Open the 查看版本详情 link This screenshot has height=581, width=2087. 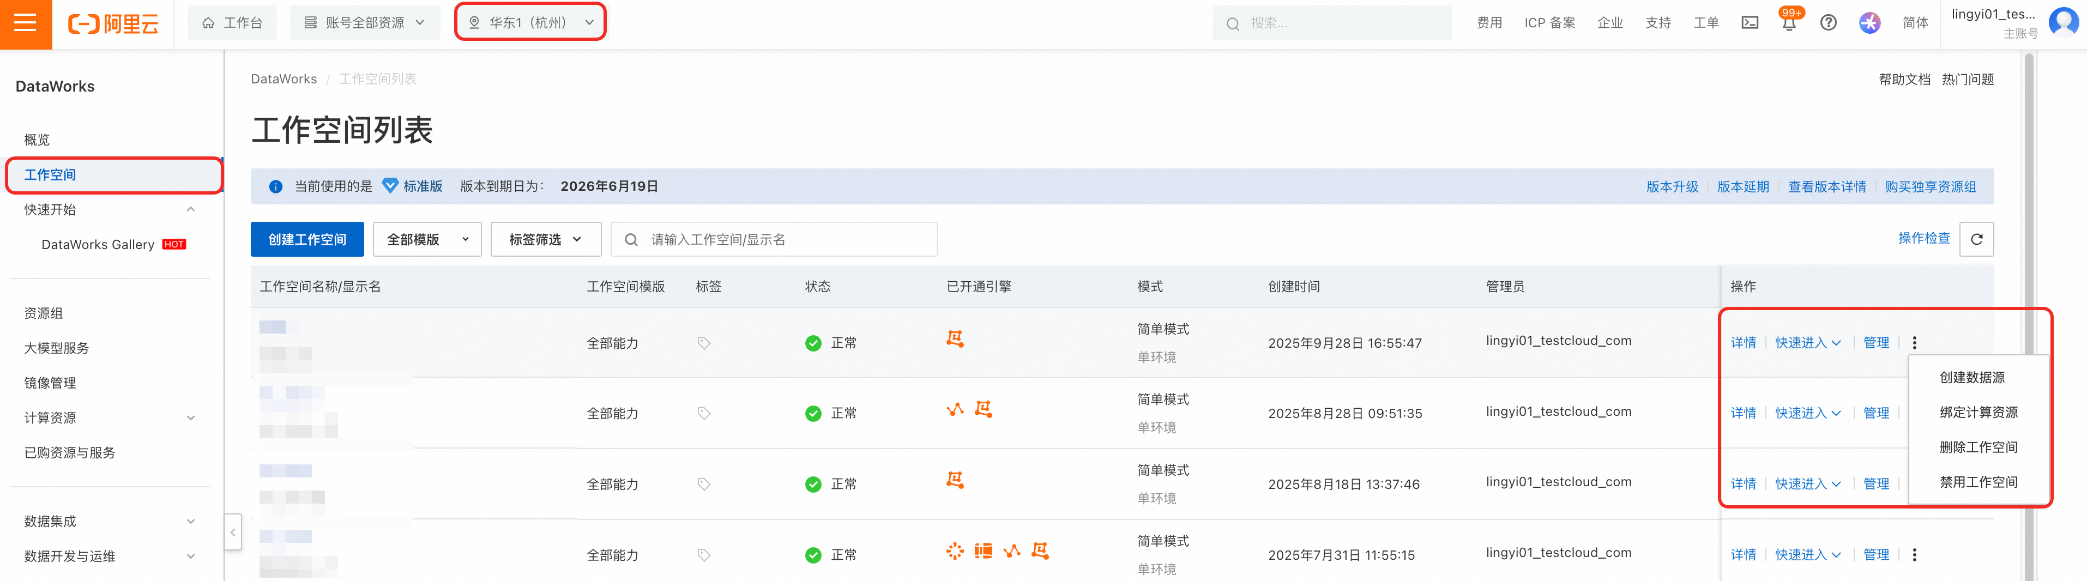[x=1827, y=187]
